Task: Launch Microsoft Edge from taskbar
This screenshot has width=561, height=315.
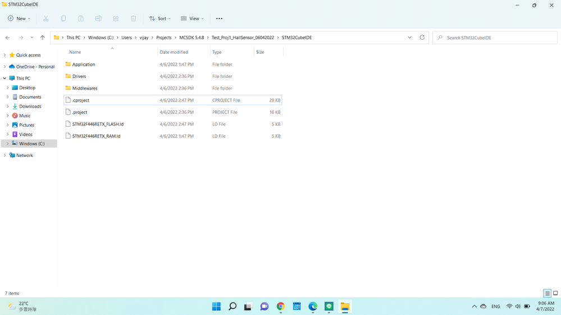Action: (313, 307)
